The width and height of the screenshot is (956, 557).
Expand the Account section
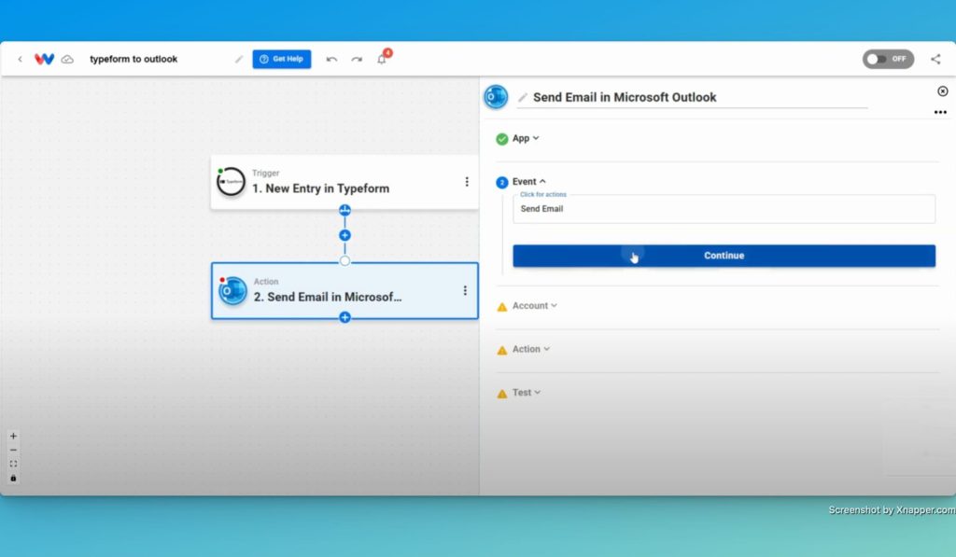coord(534,306)
